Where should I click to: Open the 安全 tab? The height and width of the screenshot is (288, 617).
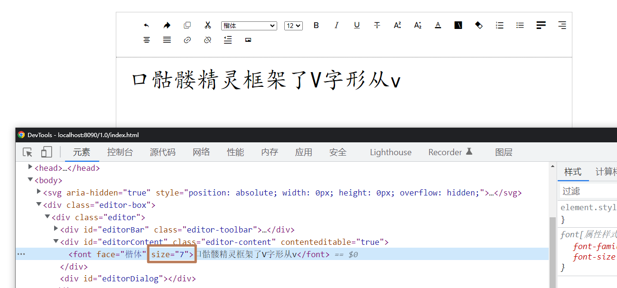tap(338, 152)
